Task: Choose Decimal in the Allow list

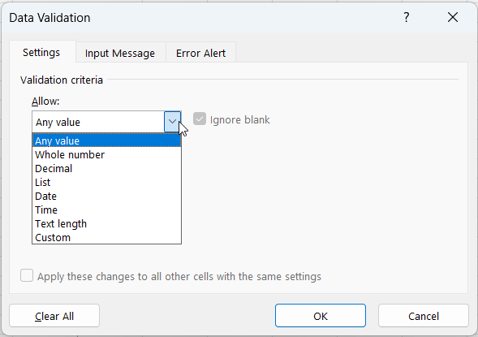Action: click(x=106, y=168)
